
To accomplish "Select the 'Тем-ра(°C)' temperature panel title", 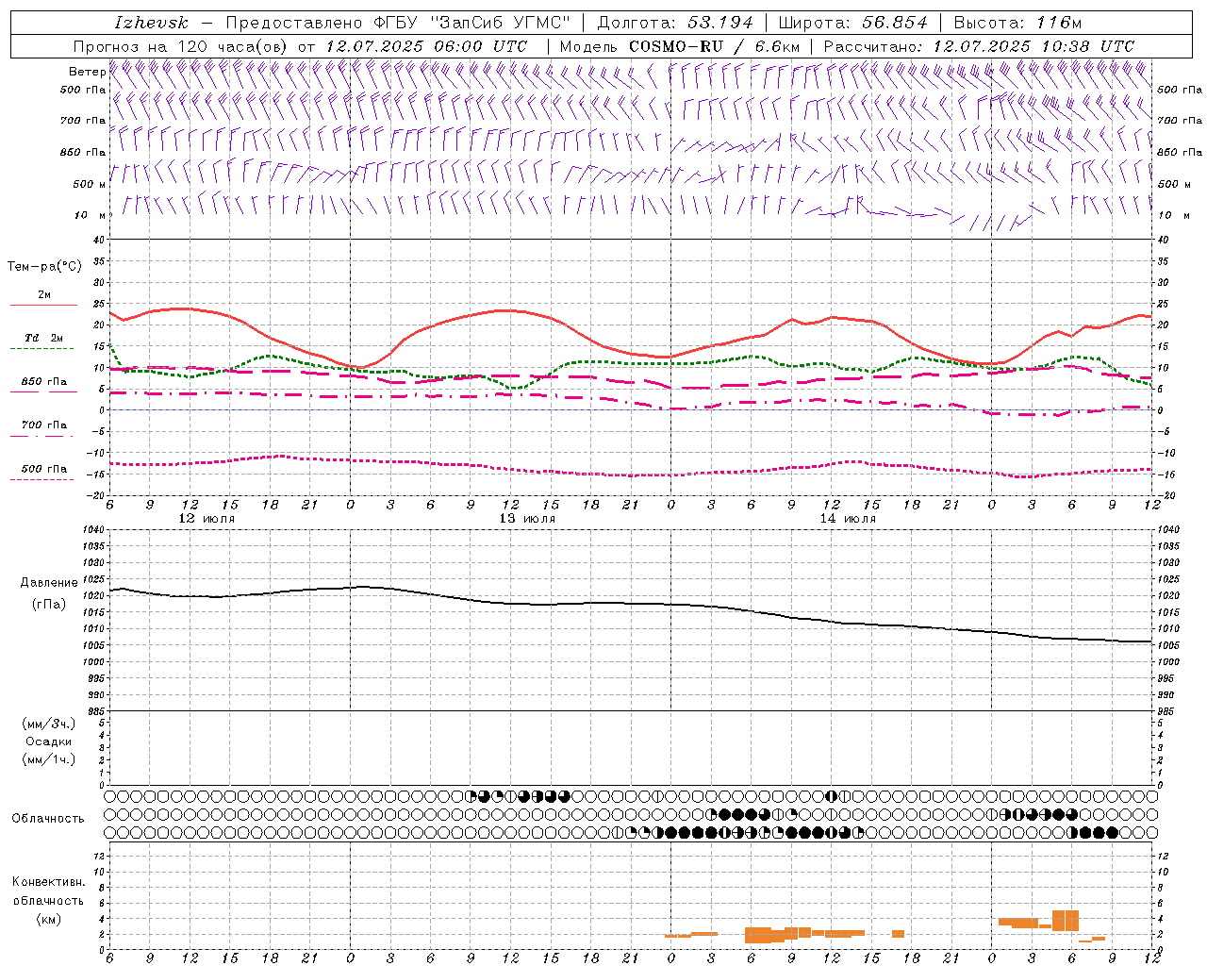I will [44, 267].
